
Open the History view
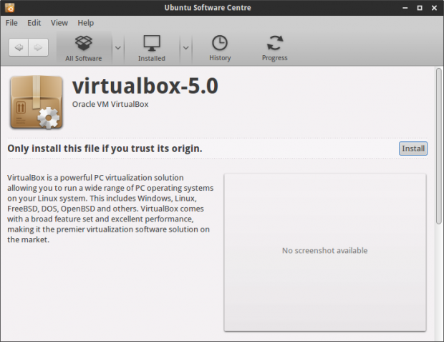click(220, 48)
